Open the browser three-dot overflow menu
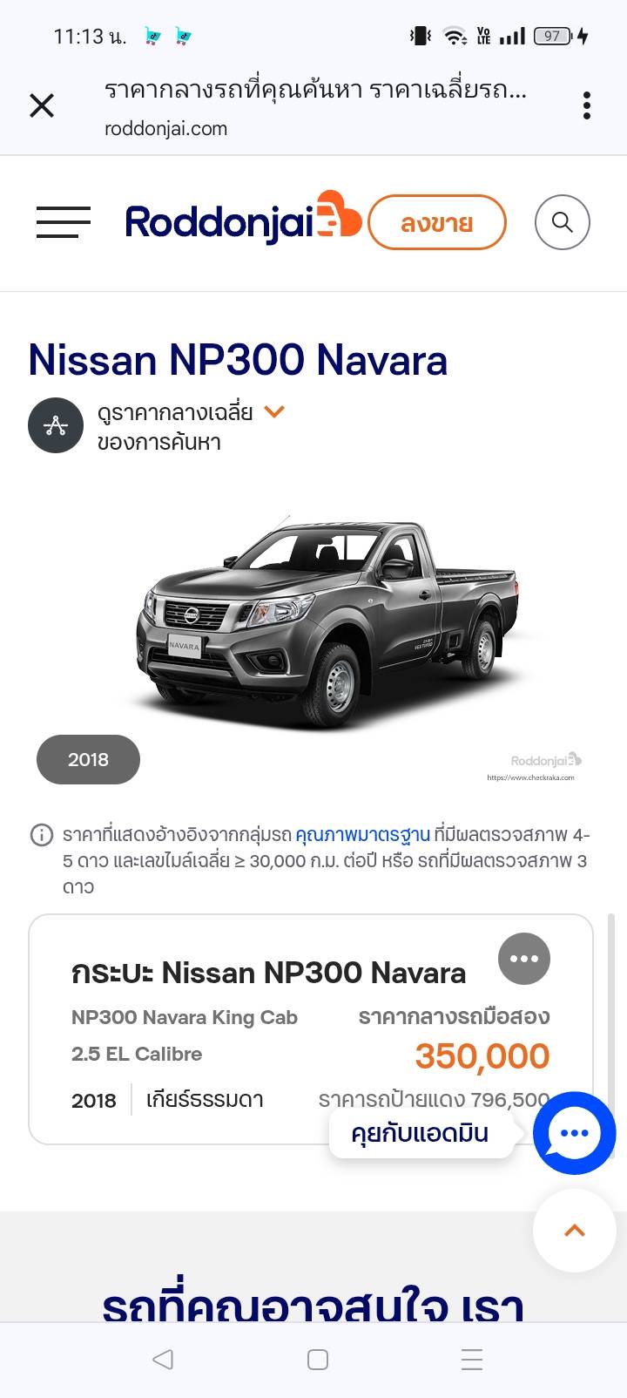 pyautogui.click(x=587, y=105)
